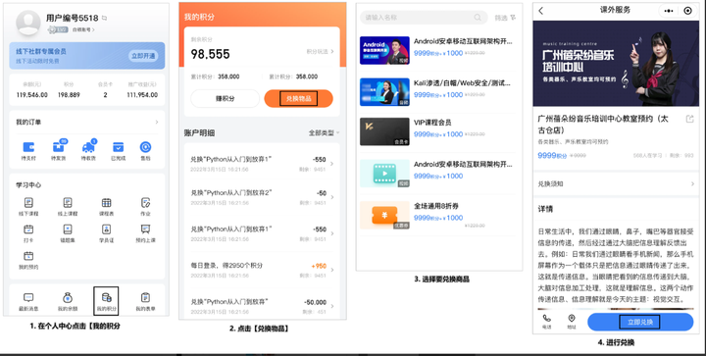Open the Python从入门到放弃2 record chevron
This screenshot has width=706, height=356.
(x=331, y=197)
